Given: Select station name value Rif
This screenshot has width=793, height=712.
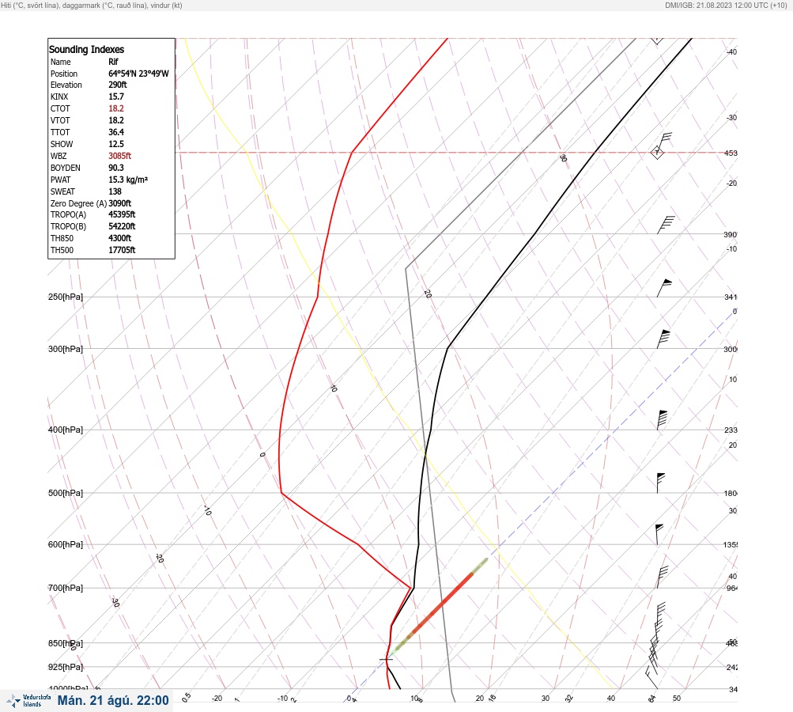Looking at the screenshot, I should (113, 62).
